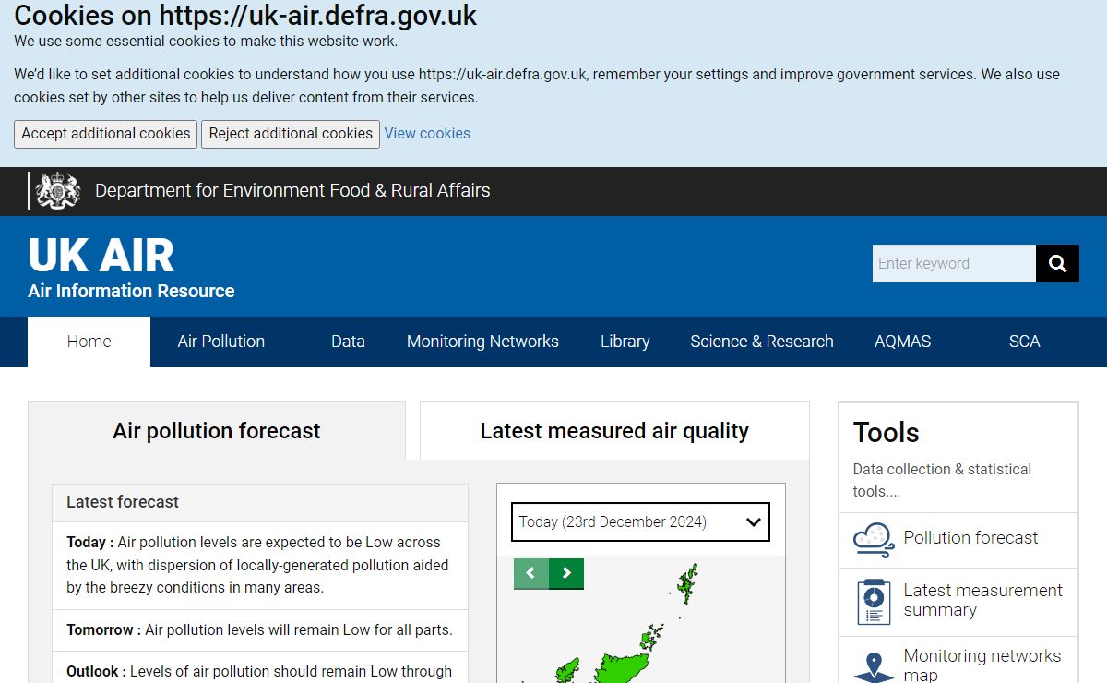Click the Latest measurement summary clipboard icon
This screenshot has width=1107, height=683.
coord(874,602)
